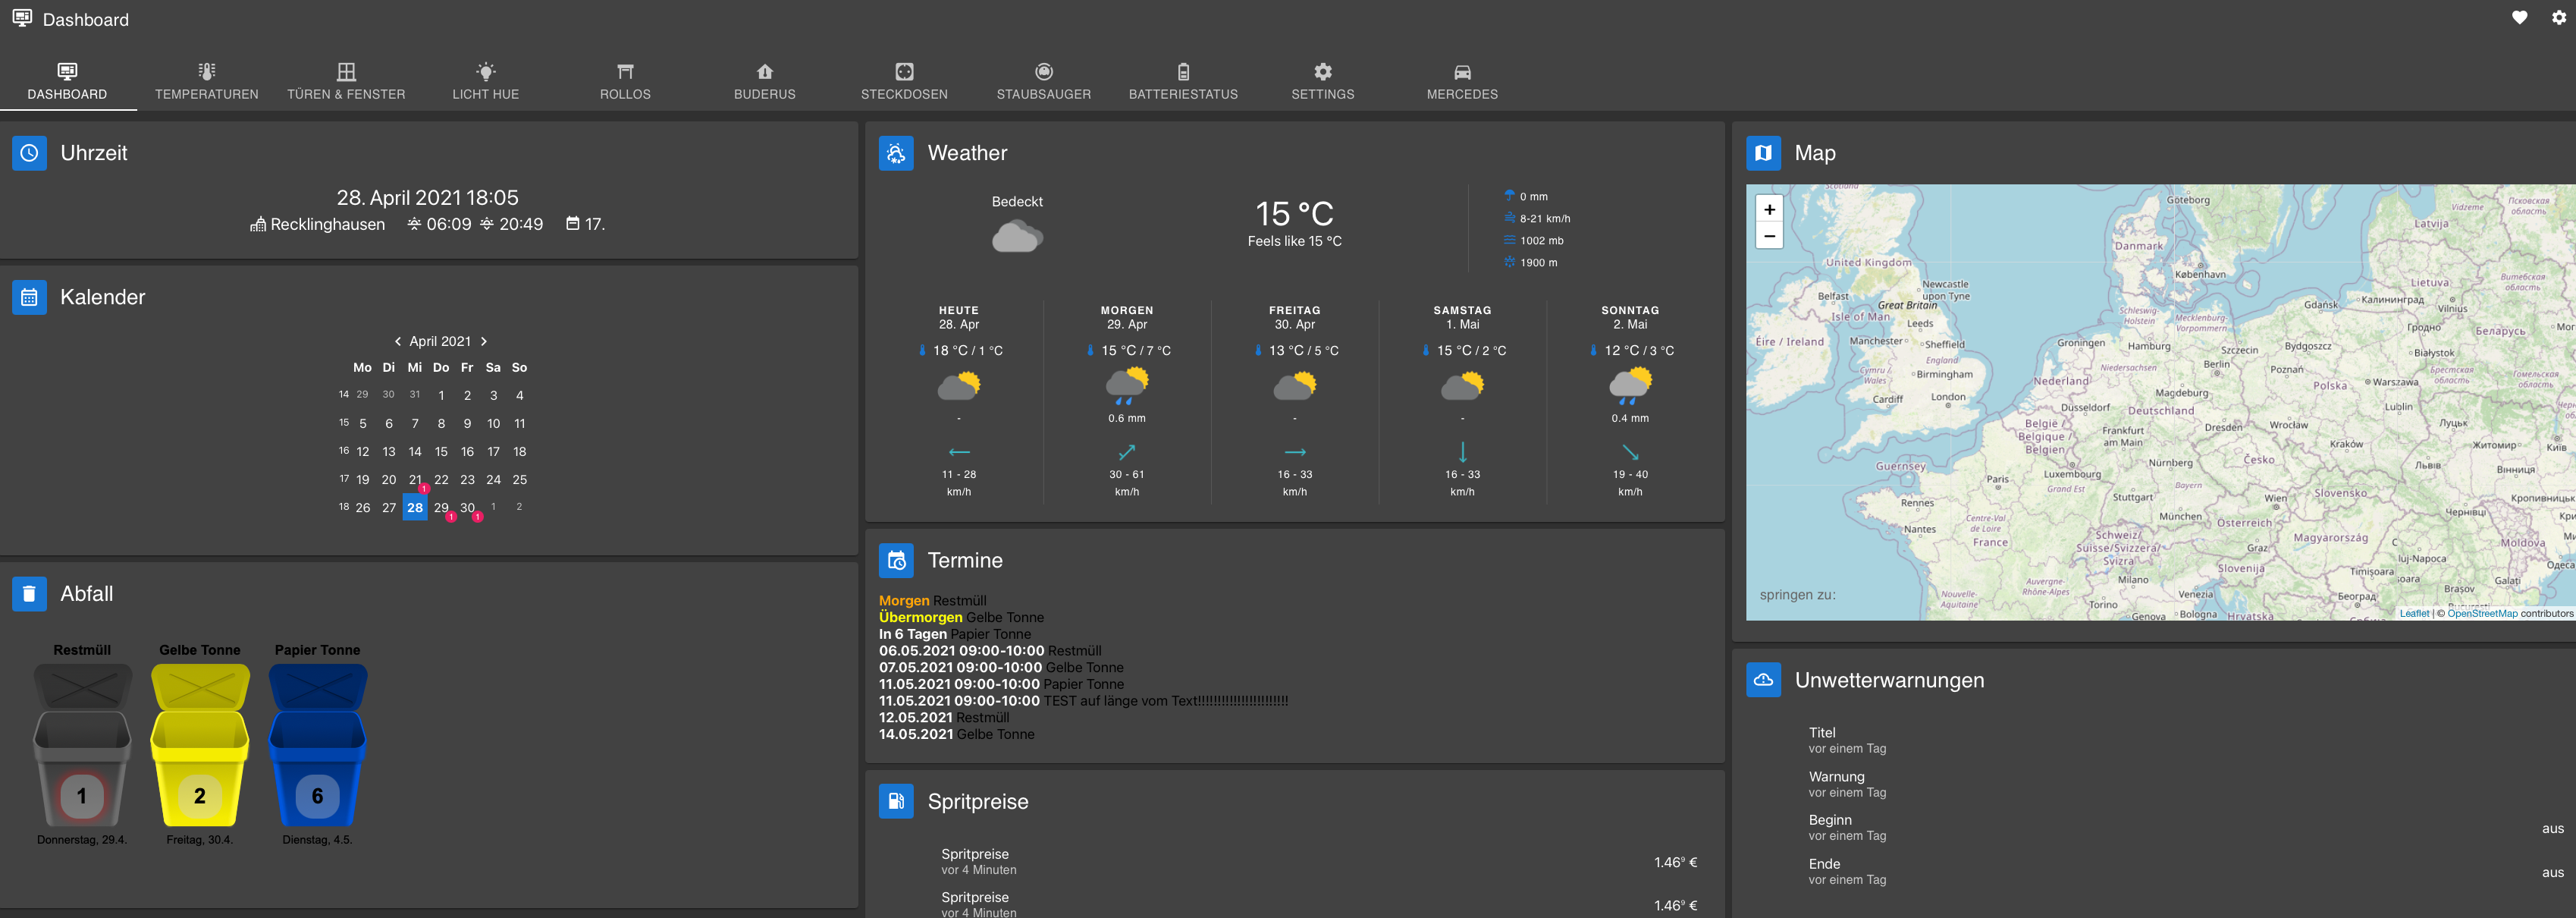Screen dimensions: 2576x918
Task: Click the Kalender card icon
Action: (29, 297)
